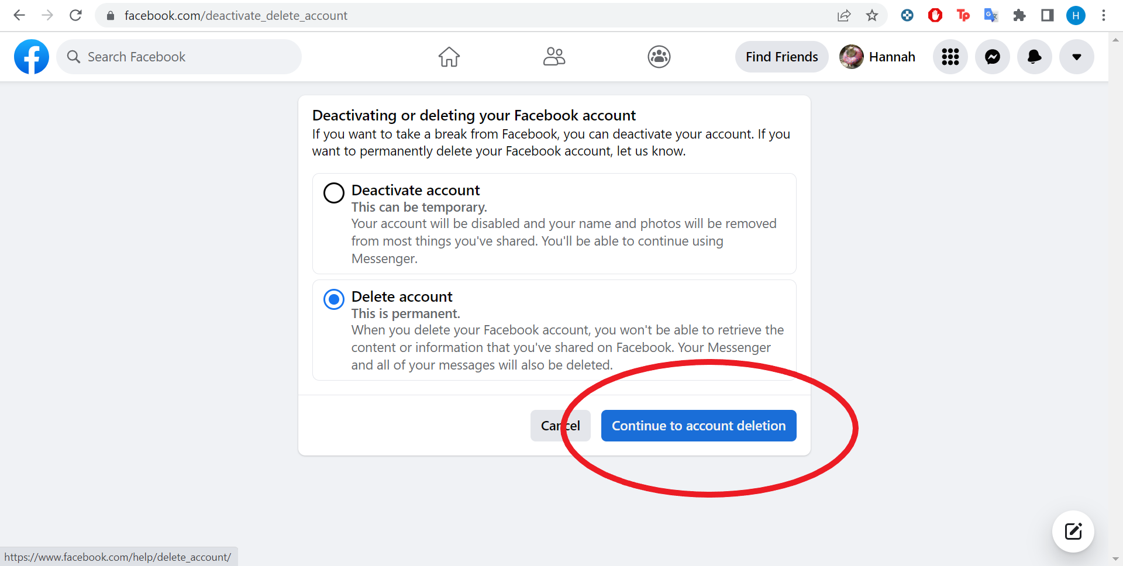The height and width of the screenshot is (566, 1123).
Task: Open the Facebook apps grid menu
Action: tap(950, 57)
